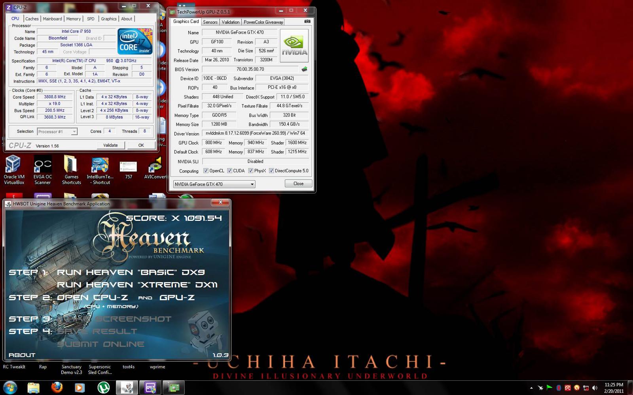Click the white jet tray icon
Screen dimensions: 633x395
click(x=540, y=388)
